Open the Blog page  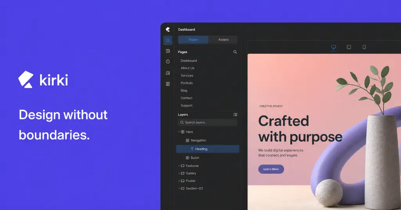point(184,91)
